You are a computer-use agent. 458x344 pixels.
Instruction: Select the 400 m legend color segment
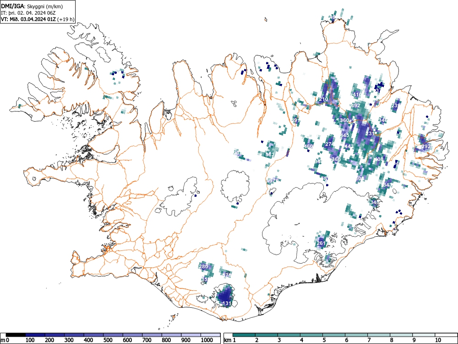(94, 335)
